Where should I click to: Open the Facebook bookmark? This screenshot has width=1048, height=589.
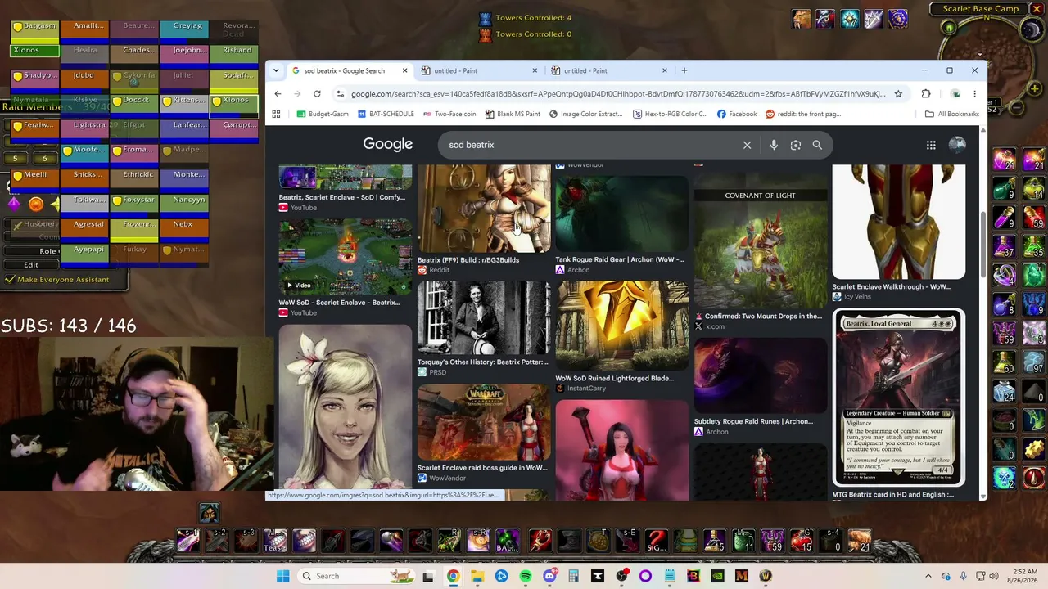point(736,114)
